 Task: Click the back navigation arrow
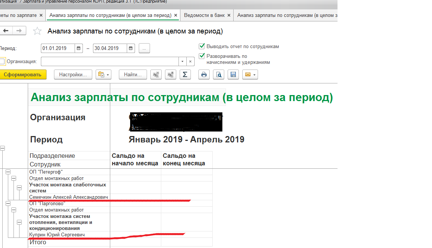point(6,31)
